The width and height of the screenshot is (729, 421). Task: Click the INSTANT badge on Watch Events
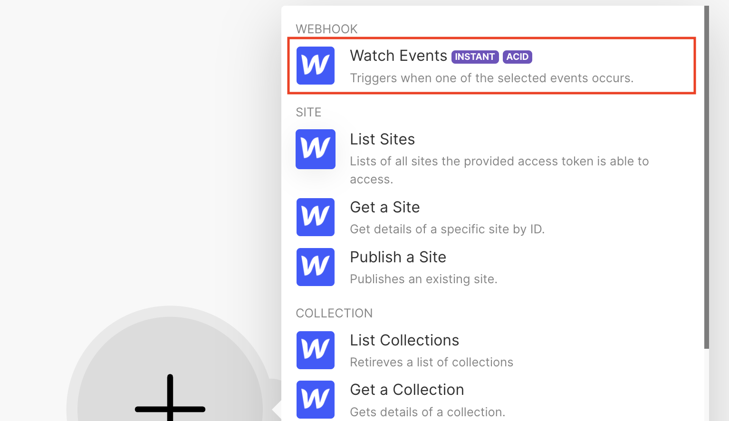[475, 57]
